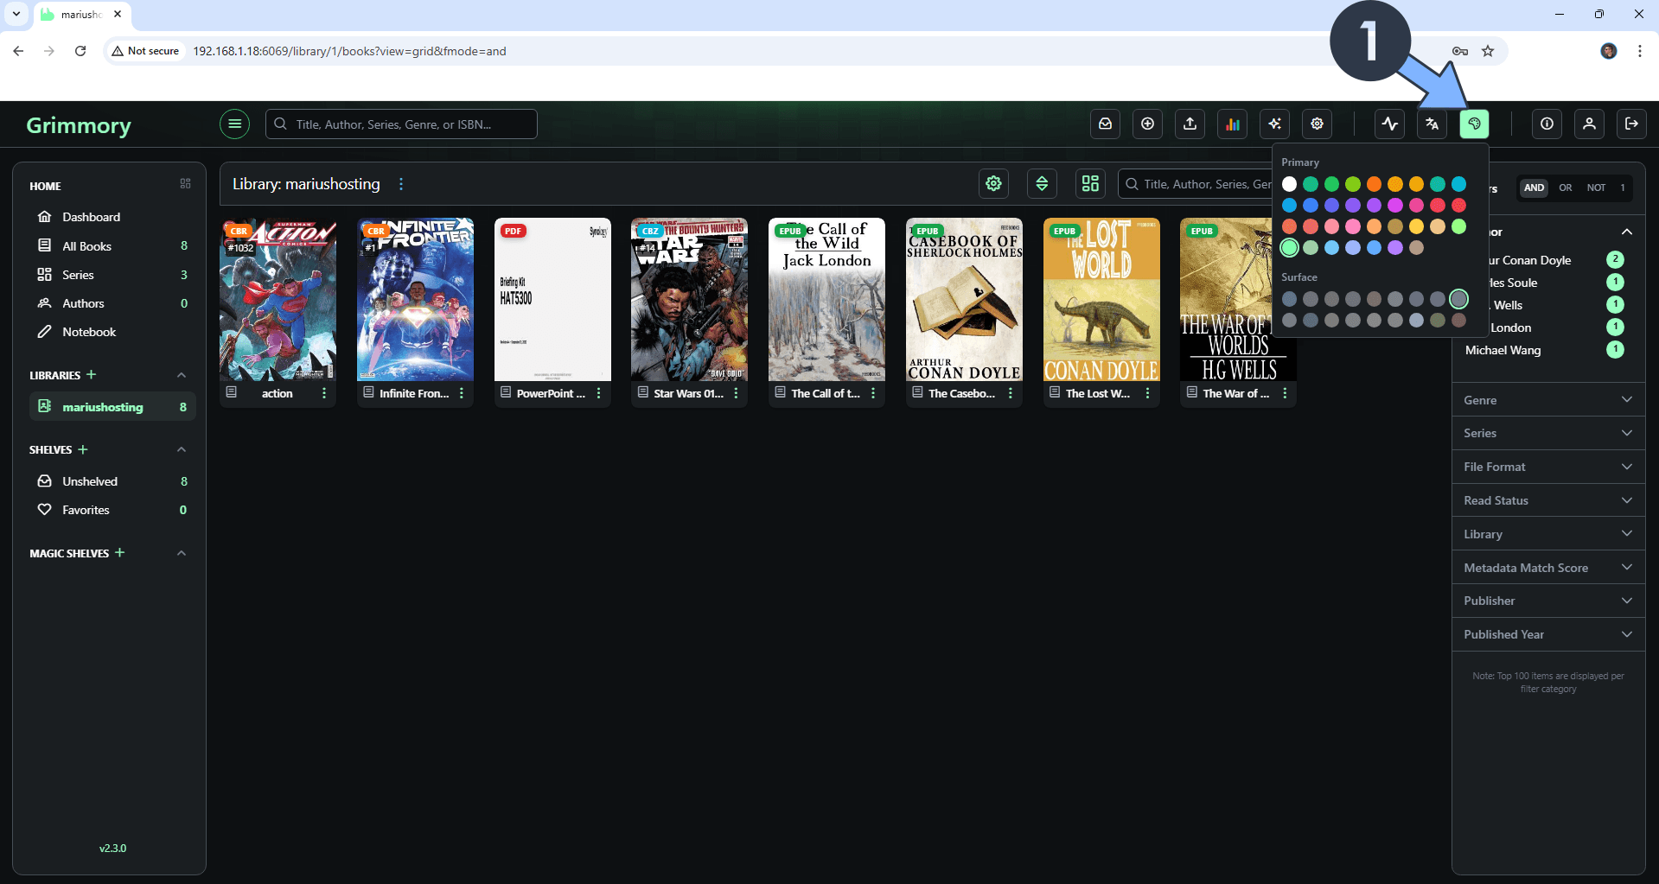
Task: Filter by author Michael Wang
Action: (x=1503, y=350)
